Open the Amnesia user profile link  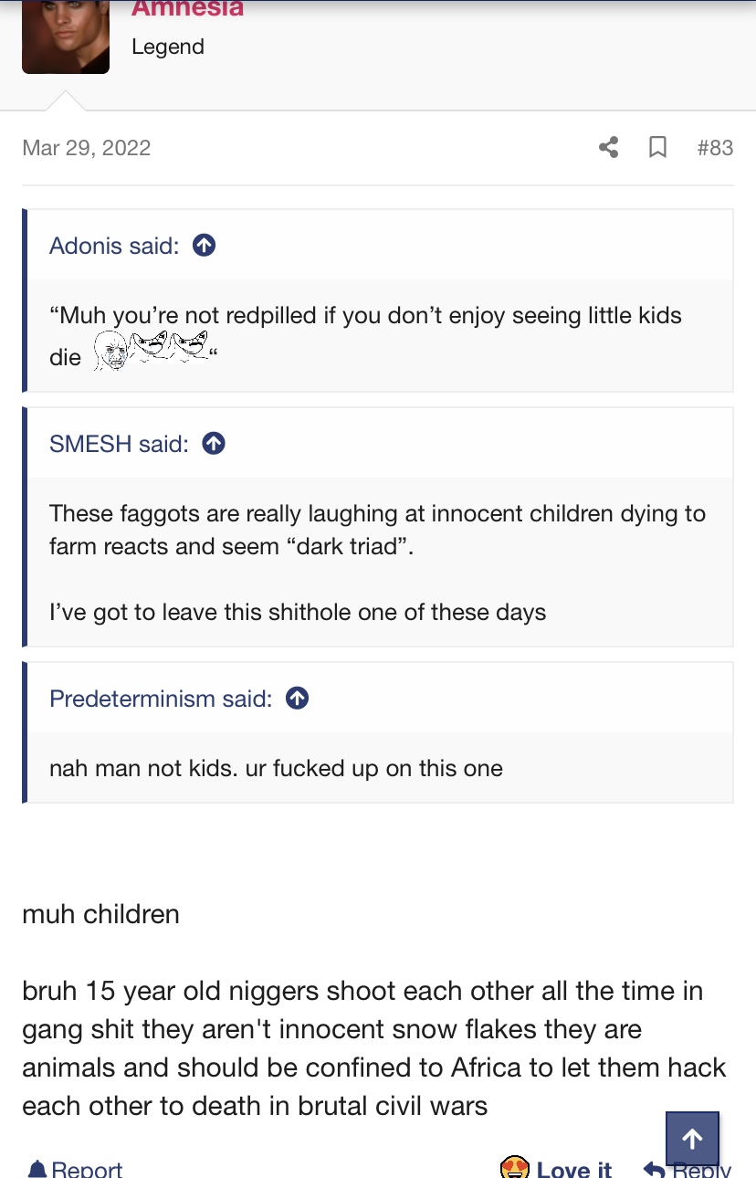[x=187, y=8]
